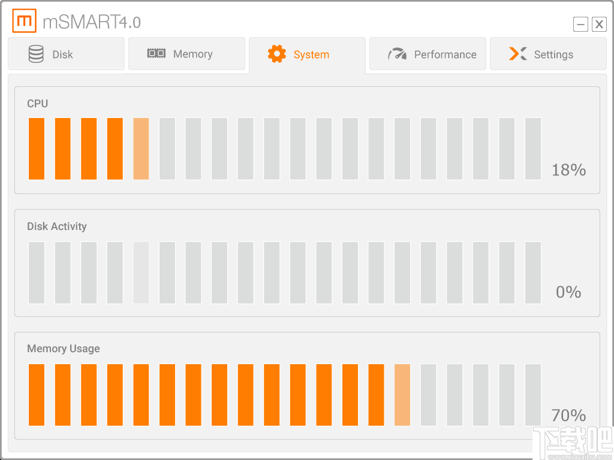Screen dimensions: 614x460
Task: Select the orange gear System icon
Action: pyautogui.click(x=276, y=54)
